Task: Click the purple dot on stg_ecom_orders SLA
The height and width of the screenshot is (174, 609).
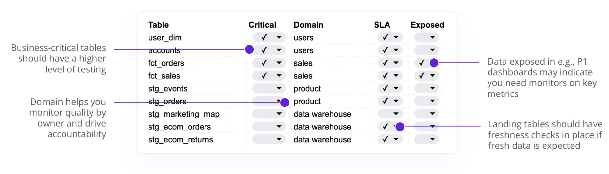Action: click(400, 127)
